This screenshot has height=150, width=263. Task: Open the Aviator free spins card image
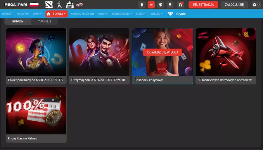(x=226, y=52)
